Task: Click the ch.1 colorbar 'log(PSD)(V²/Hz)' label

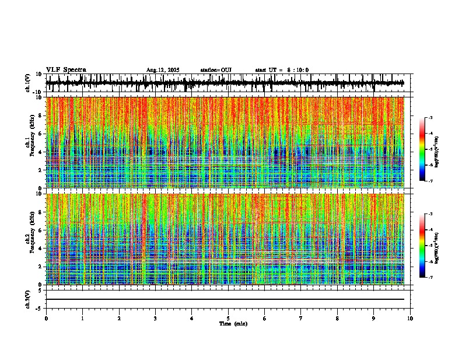Action: tap(437, 152)
